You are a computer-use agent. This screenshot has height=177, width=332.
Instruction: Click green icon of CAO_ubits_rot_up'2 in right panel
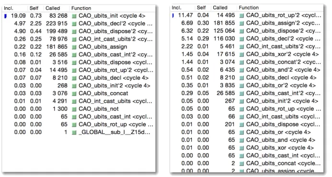tap(241, 16)
